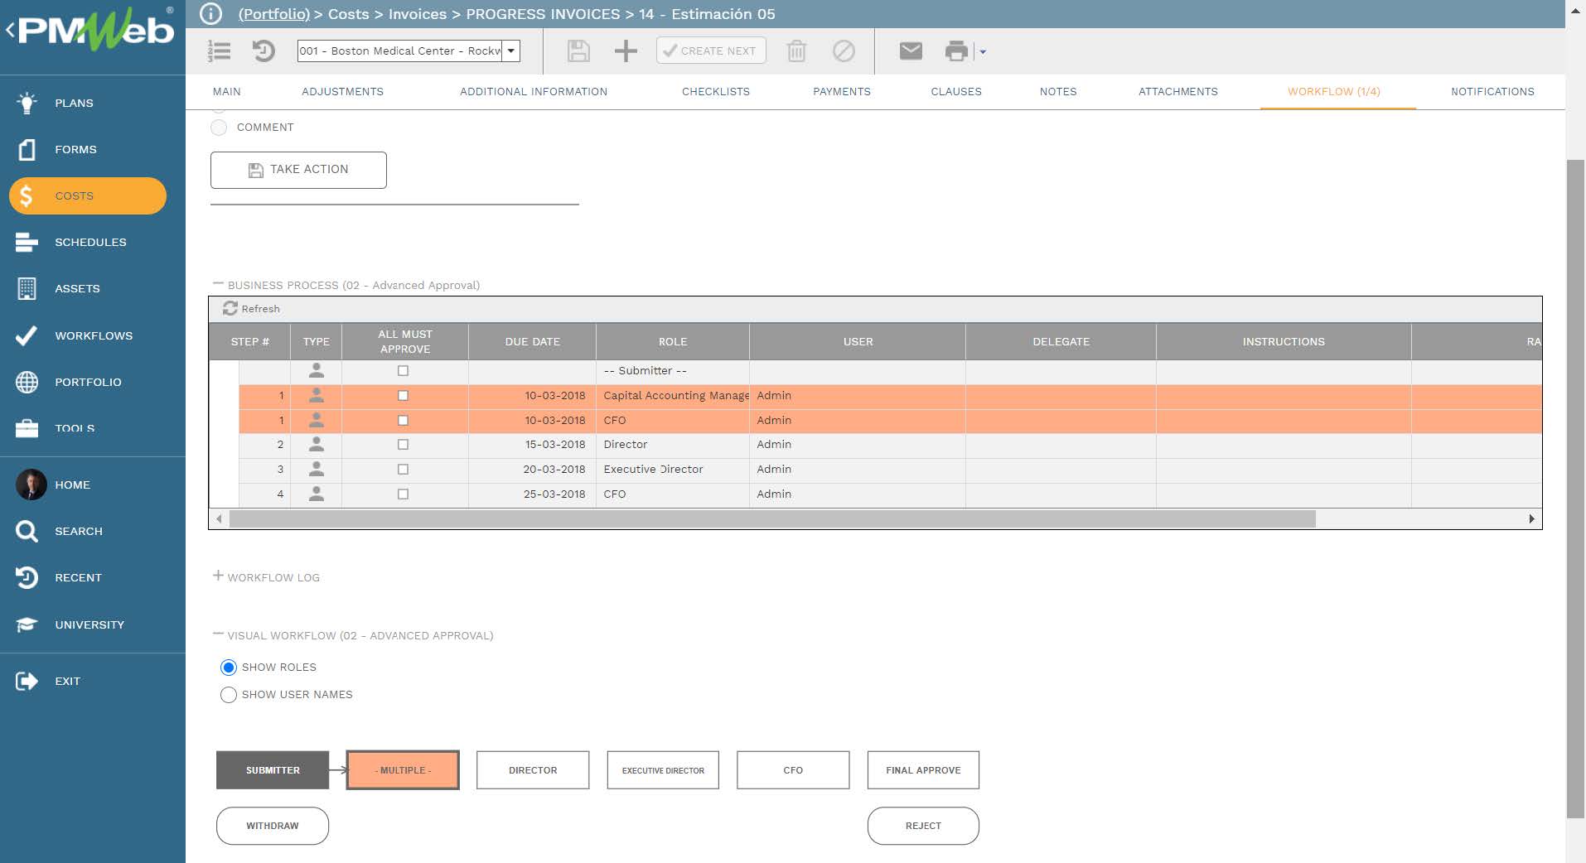Click Role column header
Viewport: 1586px width, 863px height.
point(673,341)
